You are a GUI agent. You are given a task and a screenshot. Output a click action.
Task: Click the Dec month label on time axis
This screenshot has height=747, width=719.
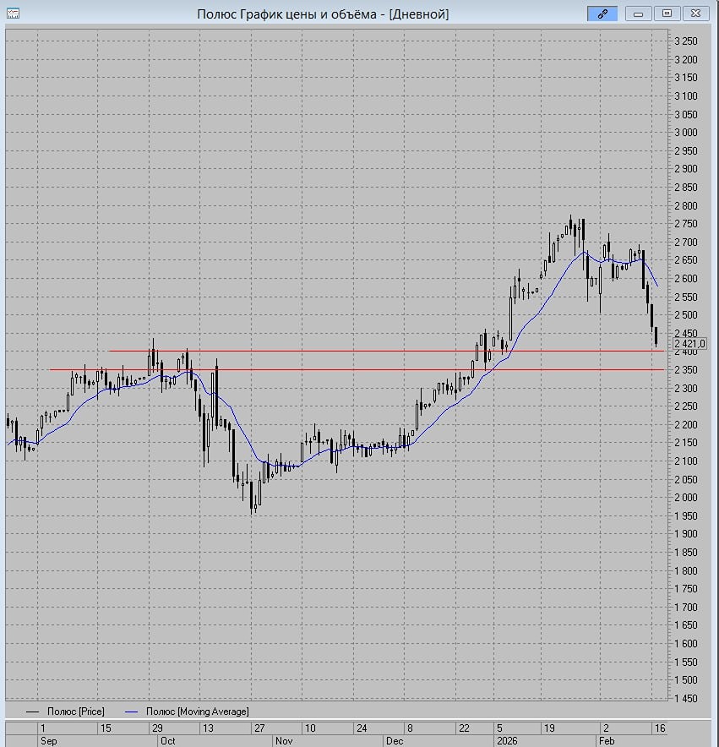point(395,741)
